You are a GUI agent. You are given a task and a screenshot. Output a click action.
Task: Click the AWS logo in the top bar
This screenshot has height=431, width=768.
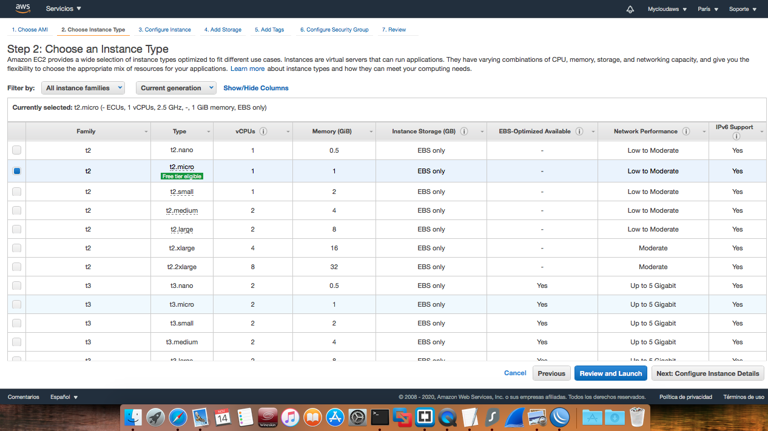[22, 8]
